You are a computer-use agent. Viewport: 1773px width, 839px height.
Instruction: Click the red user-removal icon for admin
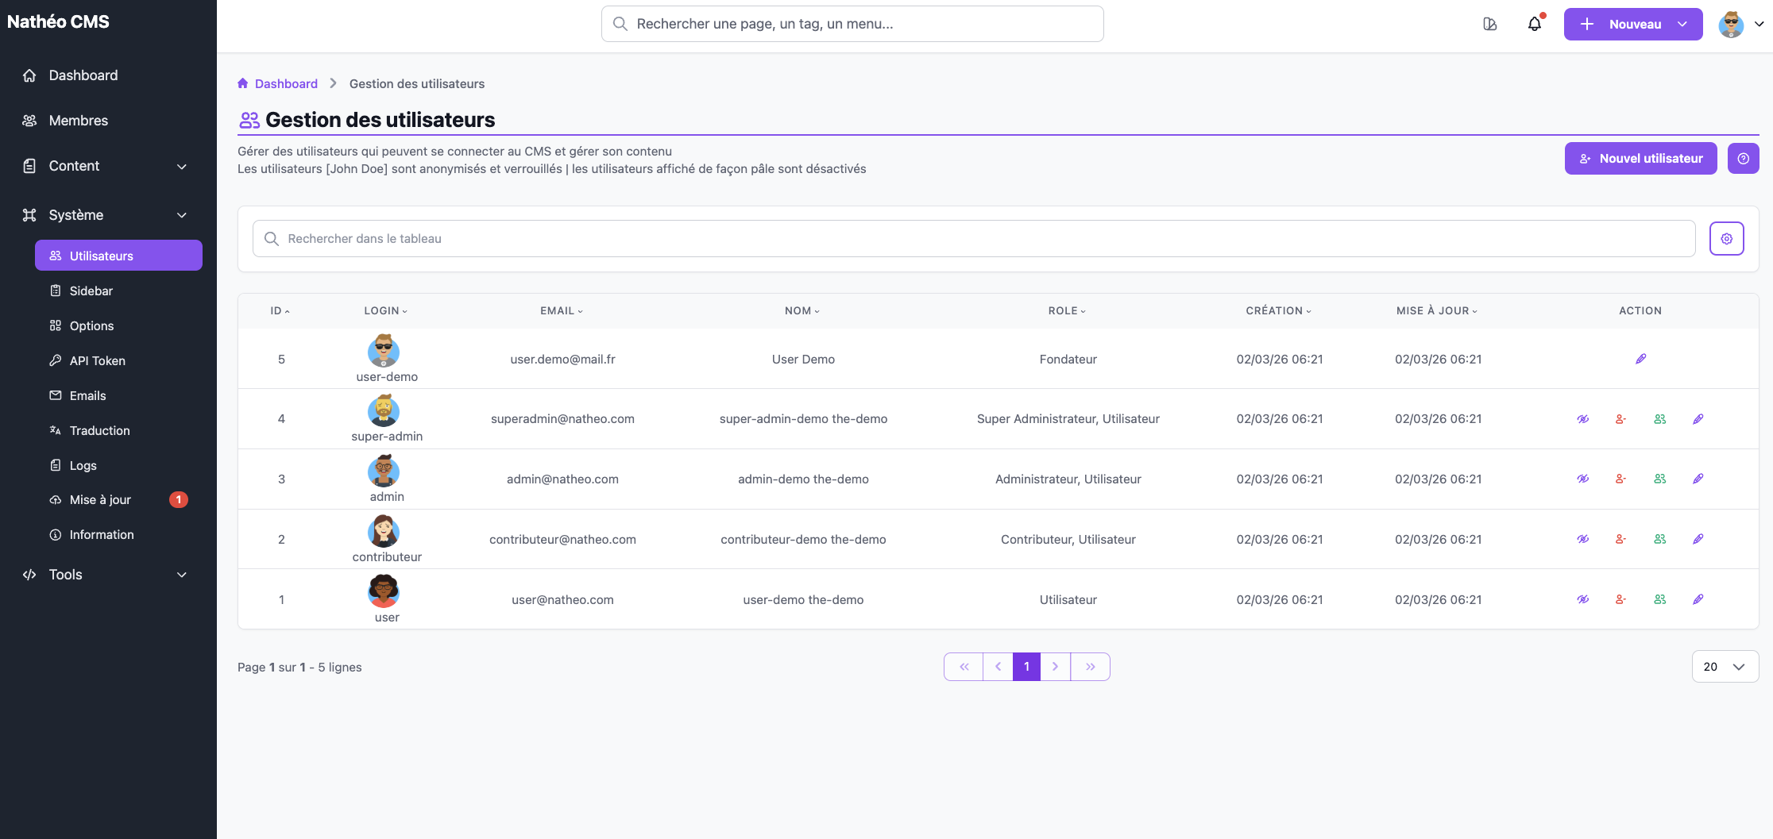pyautogui.click(x=1620, y=479)
